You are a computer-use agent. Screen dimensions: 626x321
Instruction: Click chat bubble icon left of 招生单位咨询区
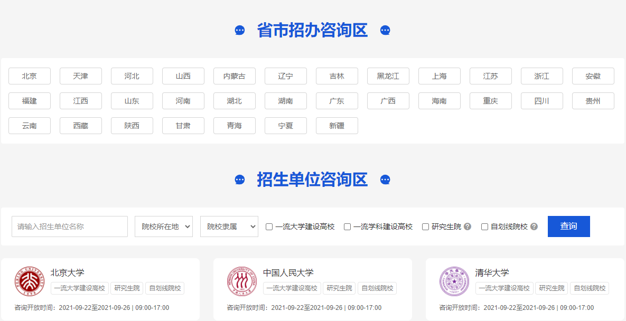[x=240, y=180]
